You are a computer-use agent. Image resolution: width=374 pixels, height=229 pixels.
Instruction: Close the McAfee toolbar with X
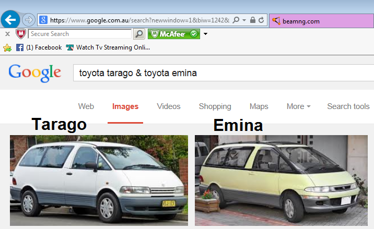coord(8,34)
